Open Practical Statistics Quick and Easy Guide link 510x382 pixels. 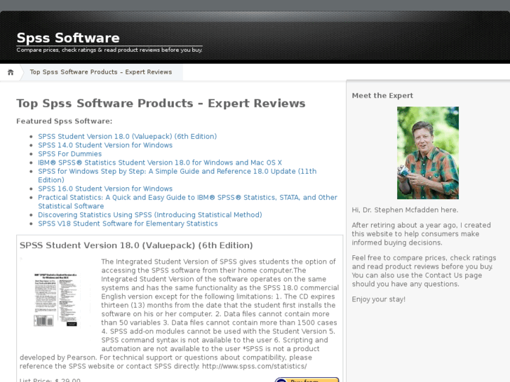[x=187, y=202]
